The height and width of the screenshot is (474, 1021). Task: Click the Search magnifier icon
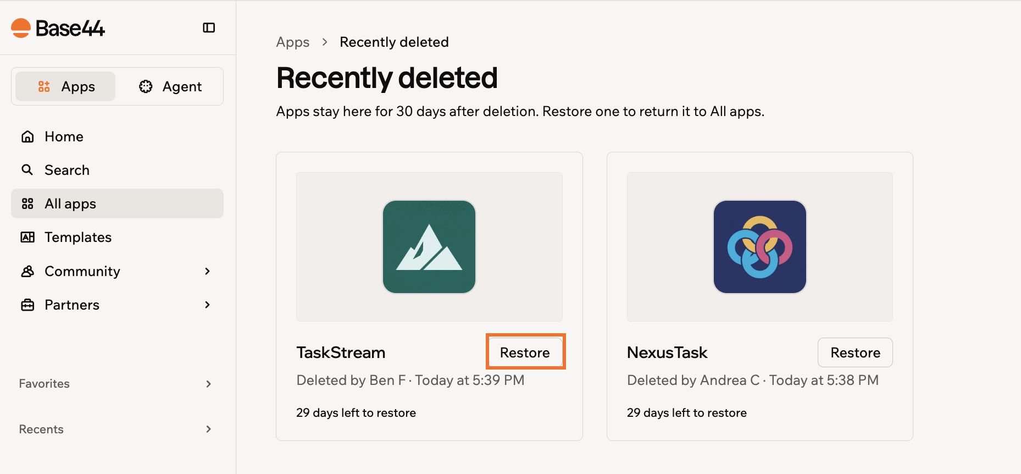coord(27,170)
